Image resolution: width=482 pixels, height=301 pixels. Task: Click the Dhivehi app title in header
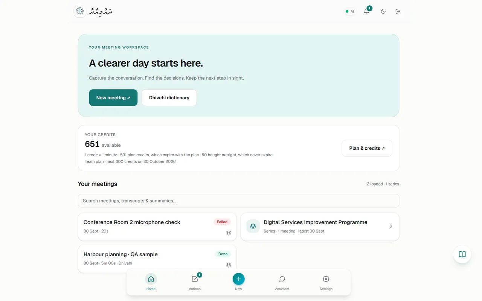(101, 12)
